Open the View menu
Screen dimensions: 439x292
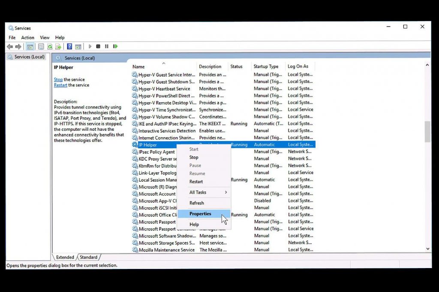pos(45,38)
